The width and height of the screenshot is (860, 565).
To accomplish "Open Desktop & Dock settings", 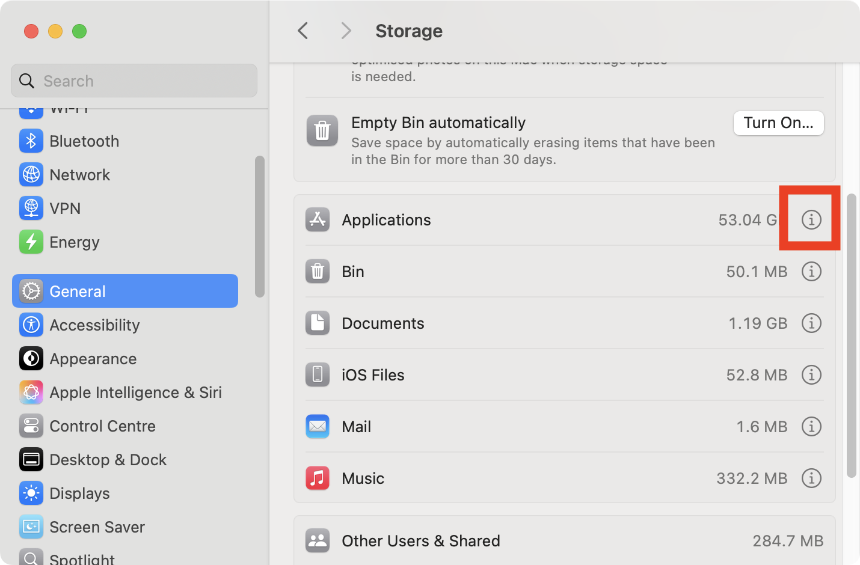I will 31,459.
